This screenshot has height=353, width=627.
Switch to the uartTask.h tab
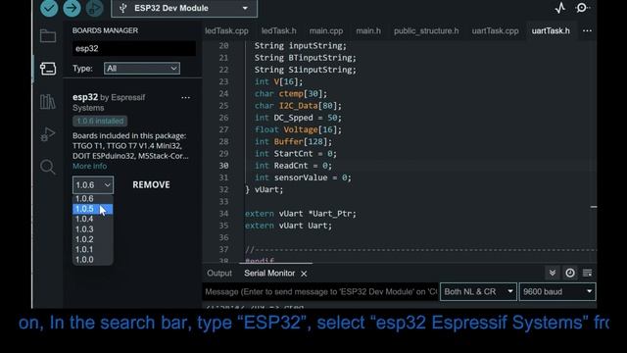(x=551, y=30)
